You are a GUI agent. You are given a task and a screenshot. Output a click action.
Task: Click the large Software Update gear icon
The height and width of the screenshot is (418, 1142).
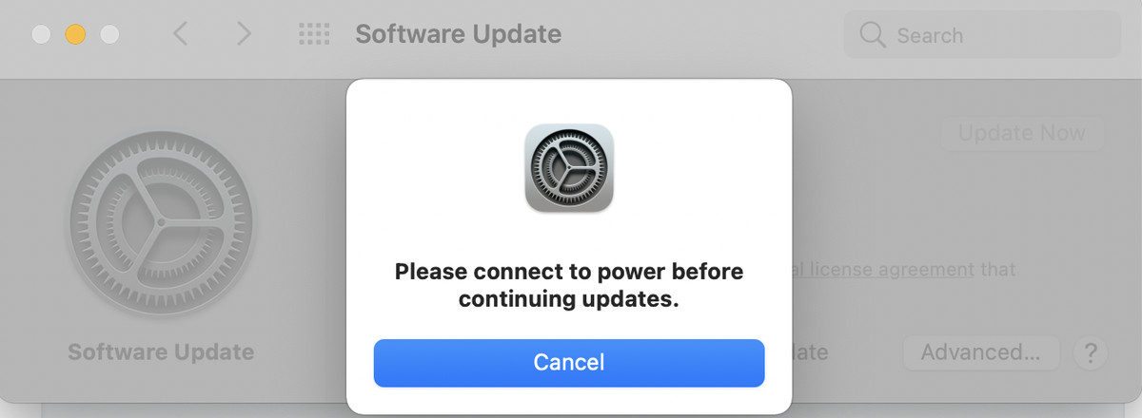coord(162,223)
